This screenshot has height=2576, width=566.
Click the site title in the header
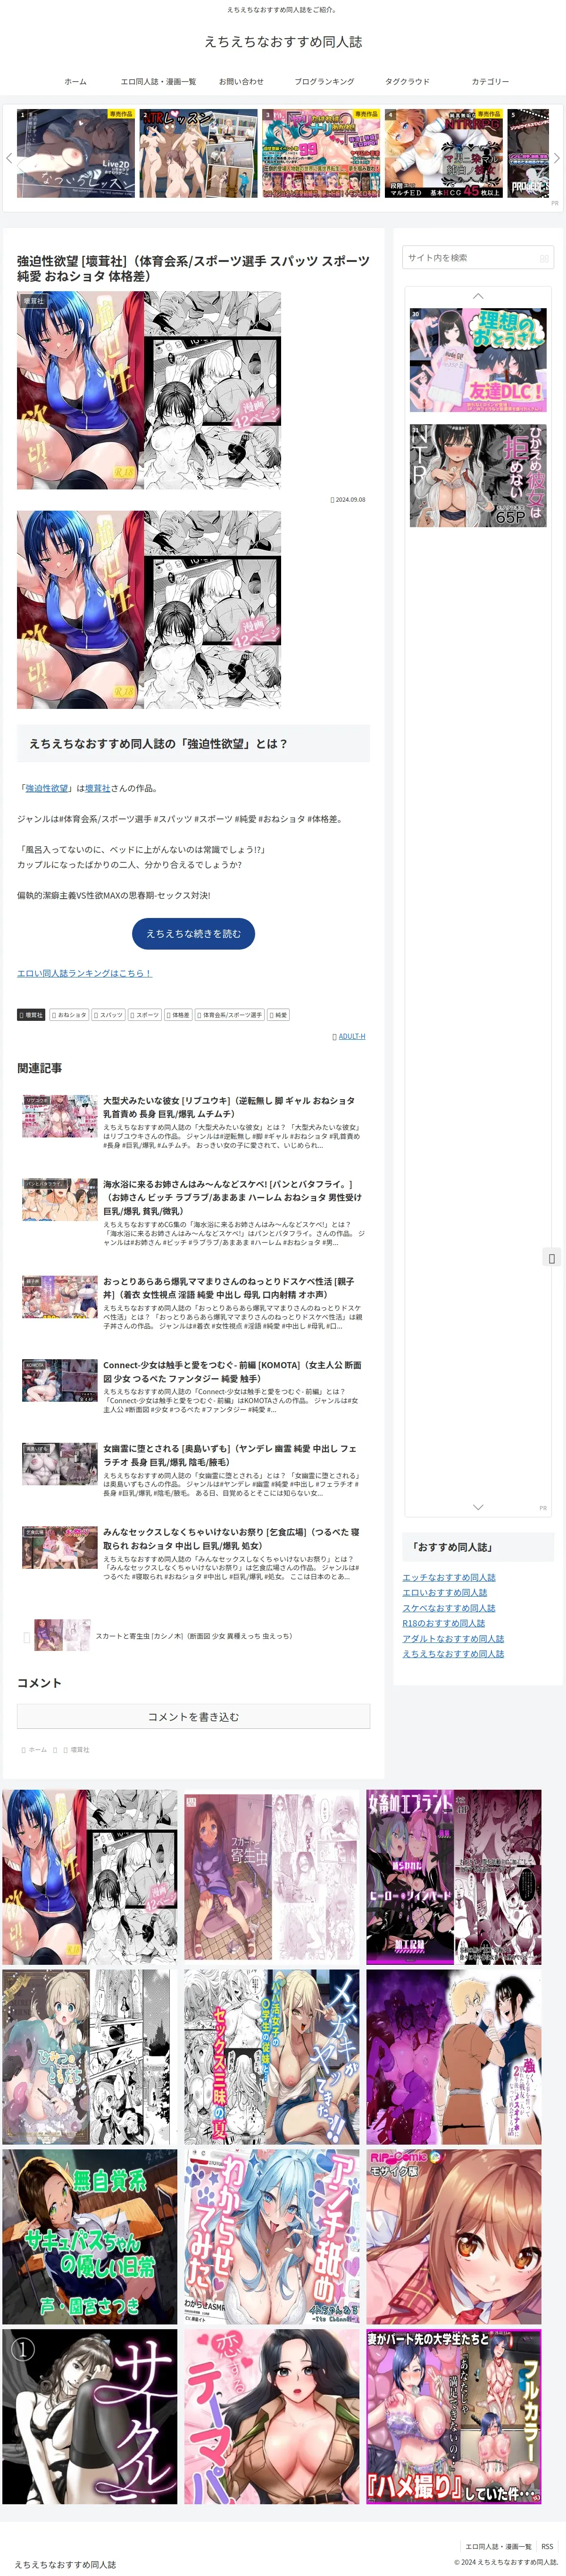(x=283, y=42)
